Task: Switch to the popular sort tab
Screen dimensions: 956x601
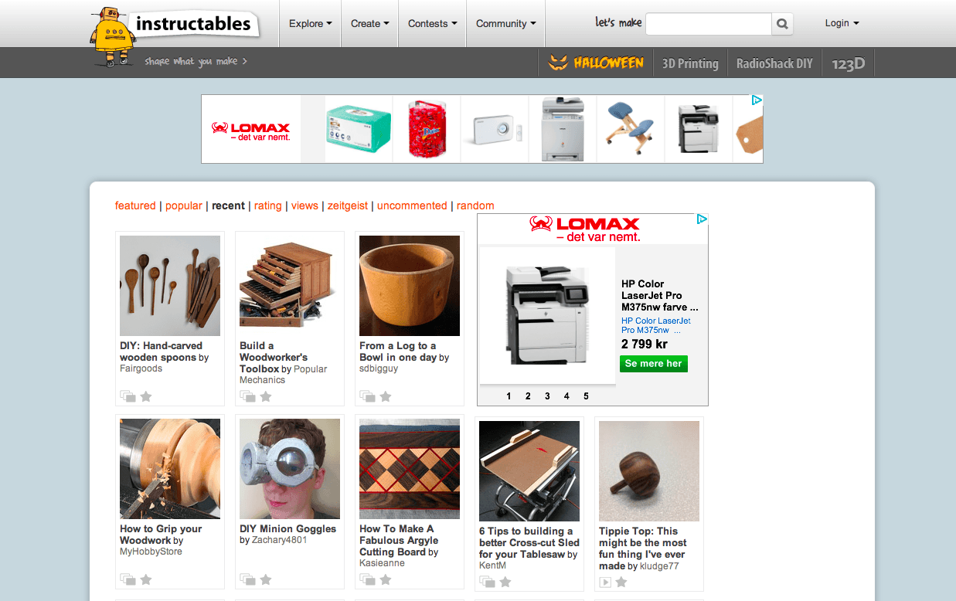Action: tap(184, 205)
